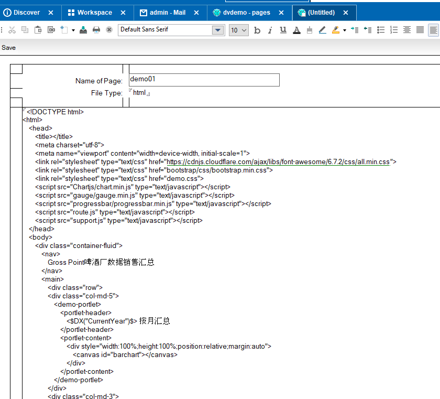Toggle numbered list

click(x=394, y=30)
